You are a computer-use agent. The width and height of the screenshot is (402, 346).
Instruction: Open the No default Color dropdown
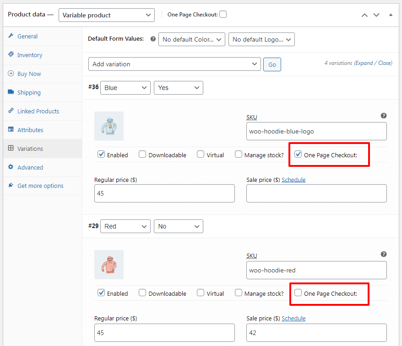[x=192, y=39]
